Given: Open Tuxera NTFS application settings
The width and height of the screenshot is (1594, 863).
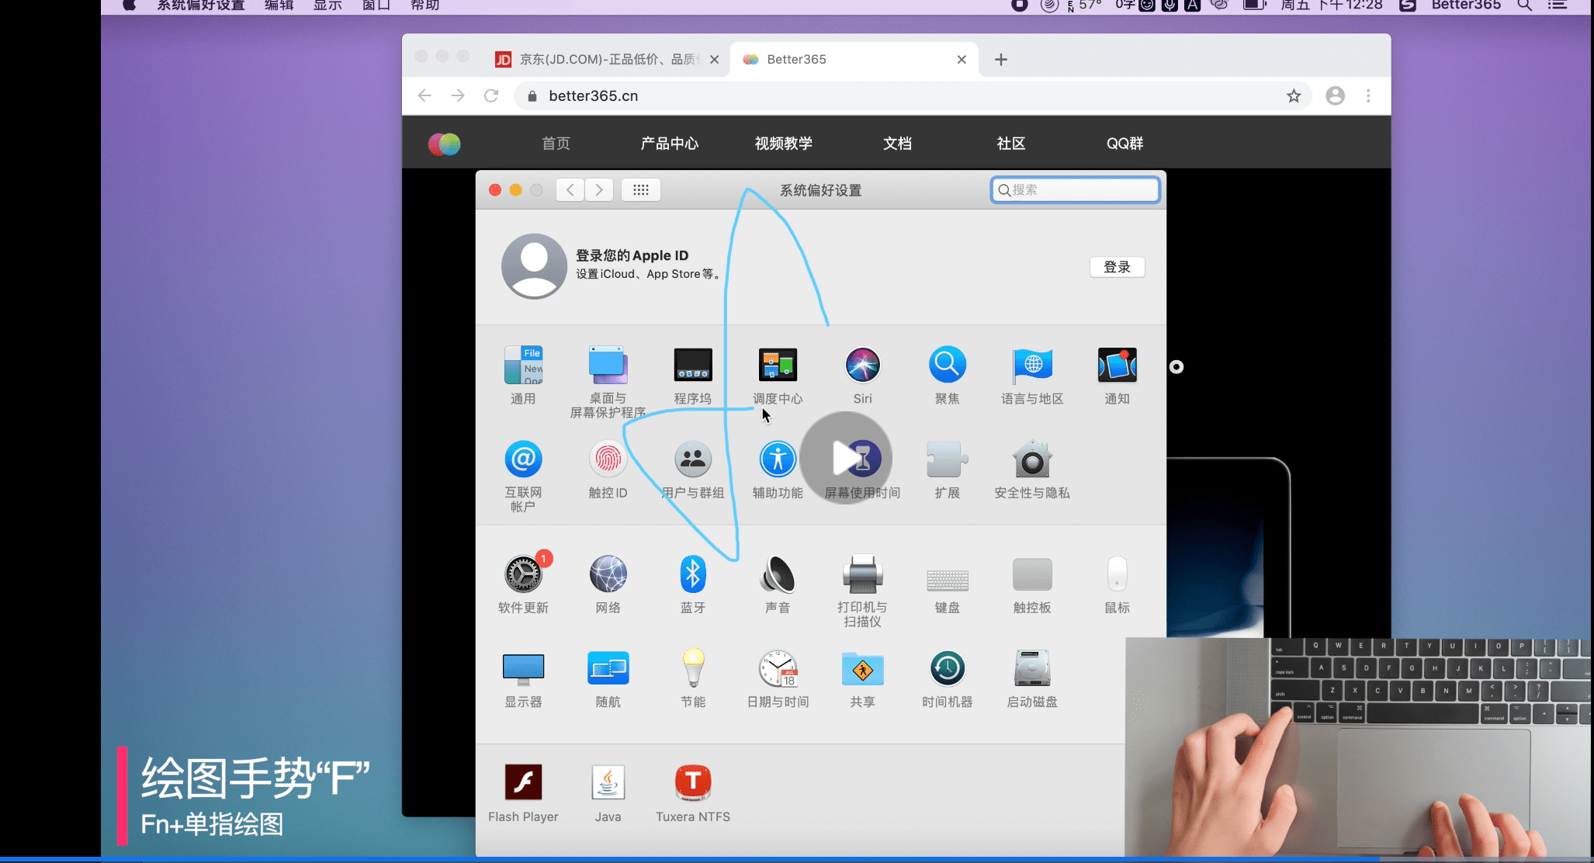Looking at the screenshot, I should (x=691, y=782).
